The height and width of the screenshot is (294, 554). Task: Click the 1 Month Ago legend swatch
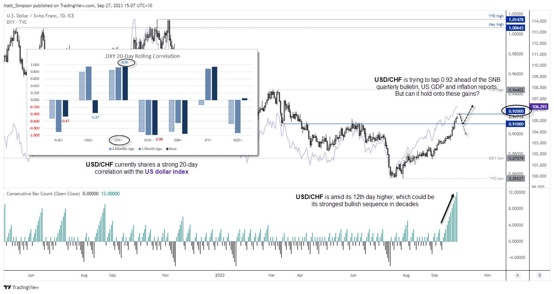click(x=139, y=149)
